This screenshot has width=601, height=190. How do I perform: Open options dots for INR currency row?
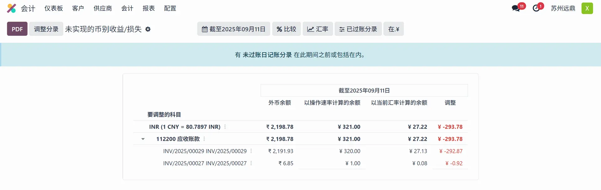pyautogui.click(x=225, y=127)
